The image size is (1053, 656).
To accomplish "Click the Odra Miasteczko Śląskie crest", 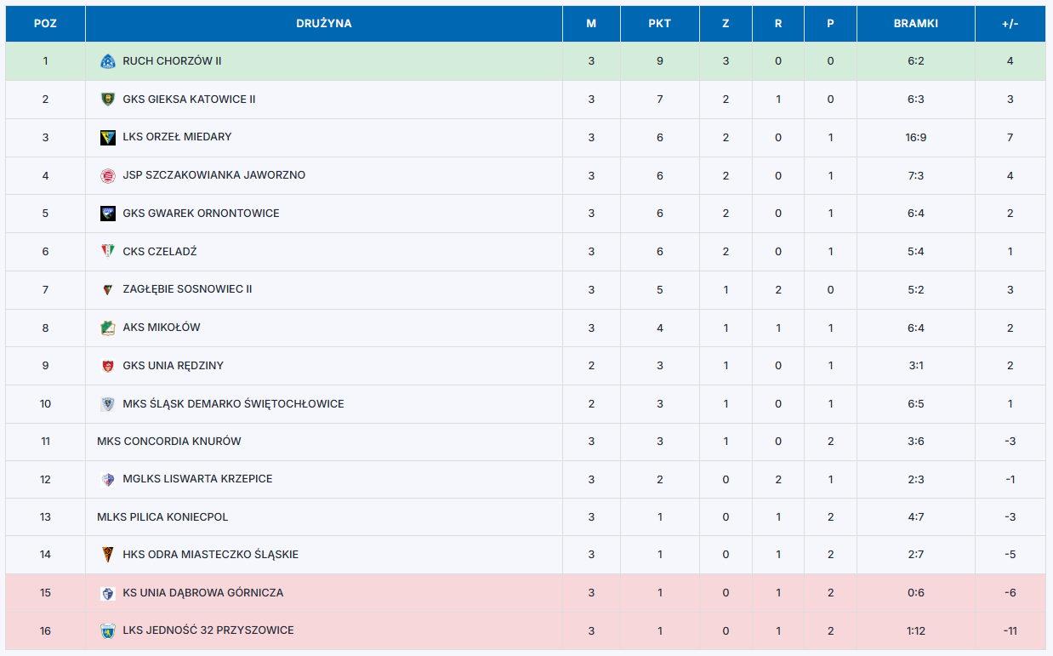I will click(107, 555).
